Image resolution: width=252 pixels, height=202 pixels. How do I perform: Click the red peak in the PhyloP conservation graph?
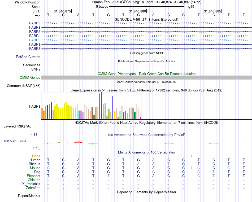pyautogui.click(x=78, y=142)
